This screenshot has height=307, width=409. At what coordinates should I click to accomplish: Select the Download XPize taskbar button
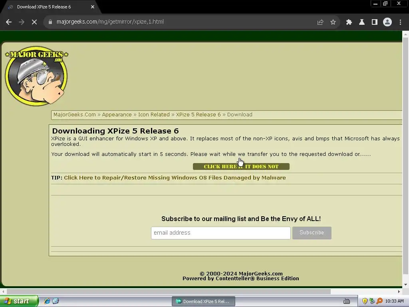point(203,301)
